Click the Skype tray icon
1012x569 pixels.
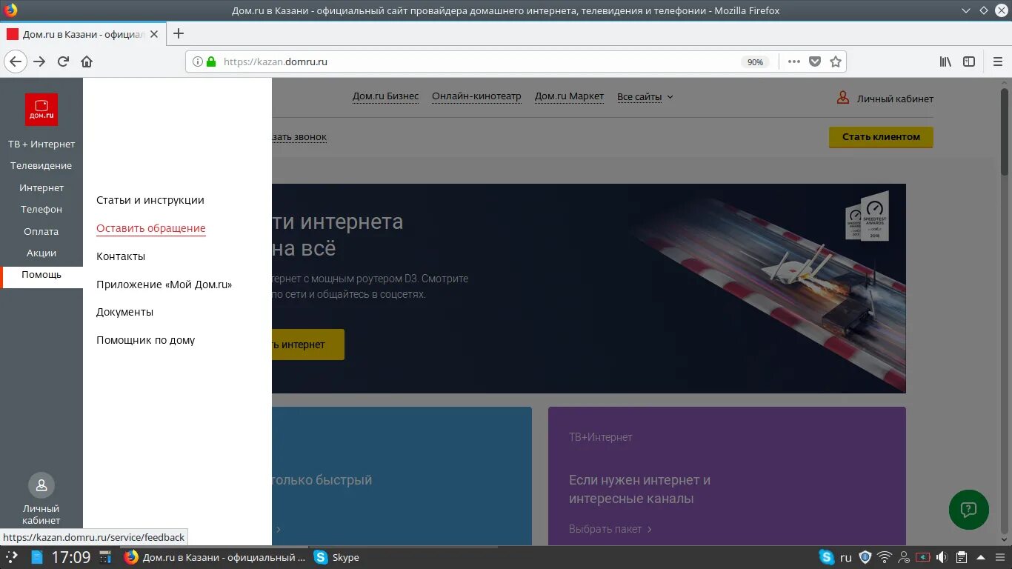[x=826, y=557]
